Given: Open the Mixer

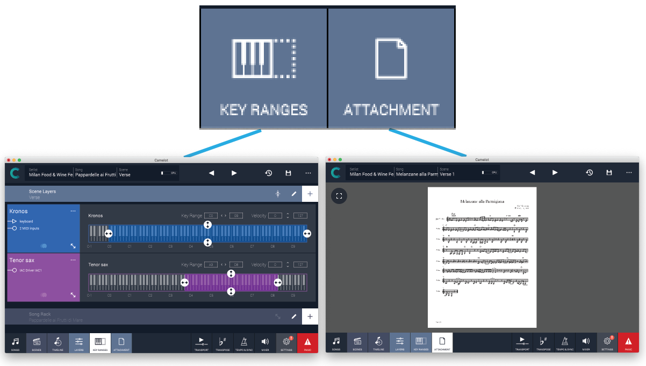Looking at the screenshot, I should point(265,343).
